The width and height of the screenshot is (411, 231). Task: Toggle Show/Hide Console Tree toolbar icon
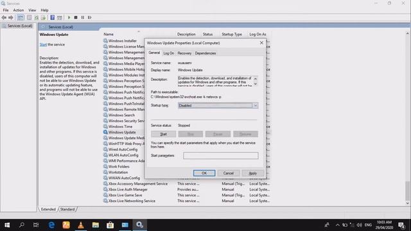(x=21, y=17)
